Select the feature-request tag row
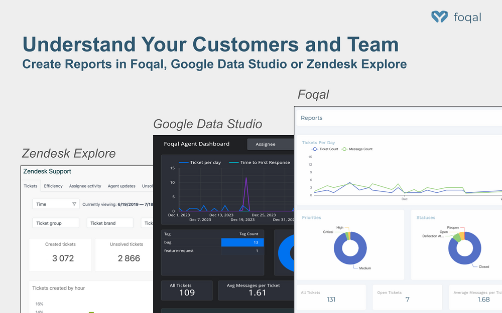This screenshot has height=313, width=502. (212, 251)
